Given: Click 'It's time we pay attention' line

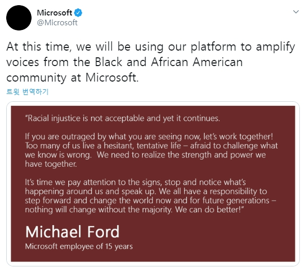Looking at the screenshot, I should click(x=135, y=182).
